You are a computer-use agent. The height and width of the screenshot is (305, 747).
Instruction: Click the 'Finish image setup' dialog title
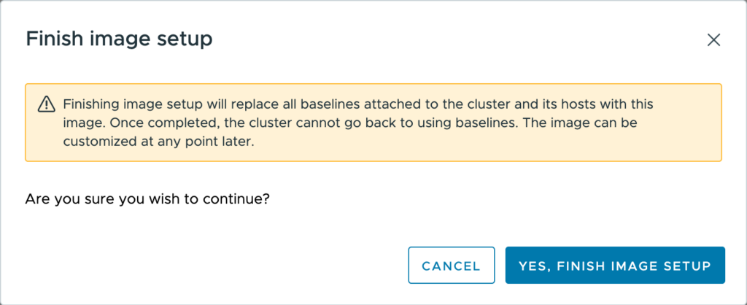pos(119,39)
